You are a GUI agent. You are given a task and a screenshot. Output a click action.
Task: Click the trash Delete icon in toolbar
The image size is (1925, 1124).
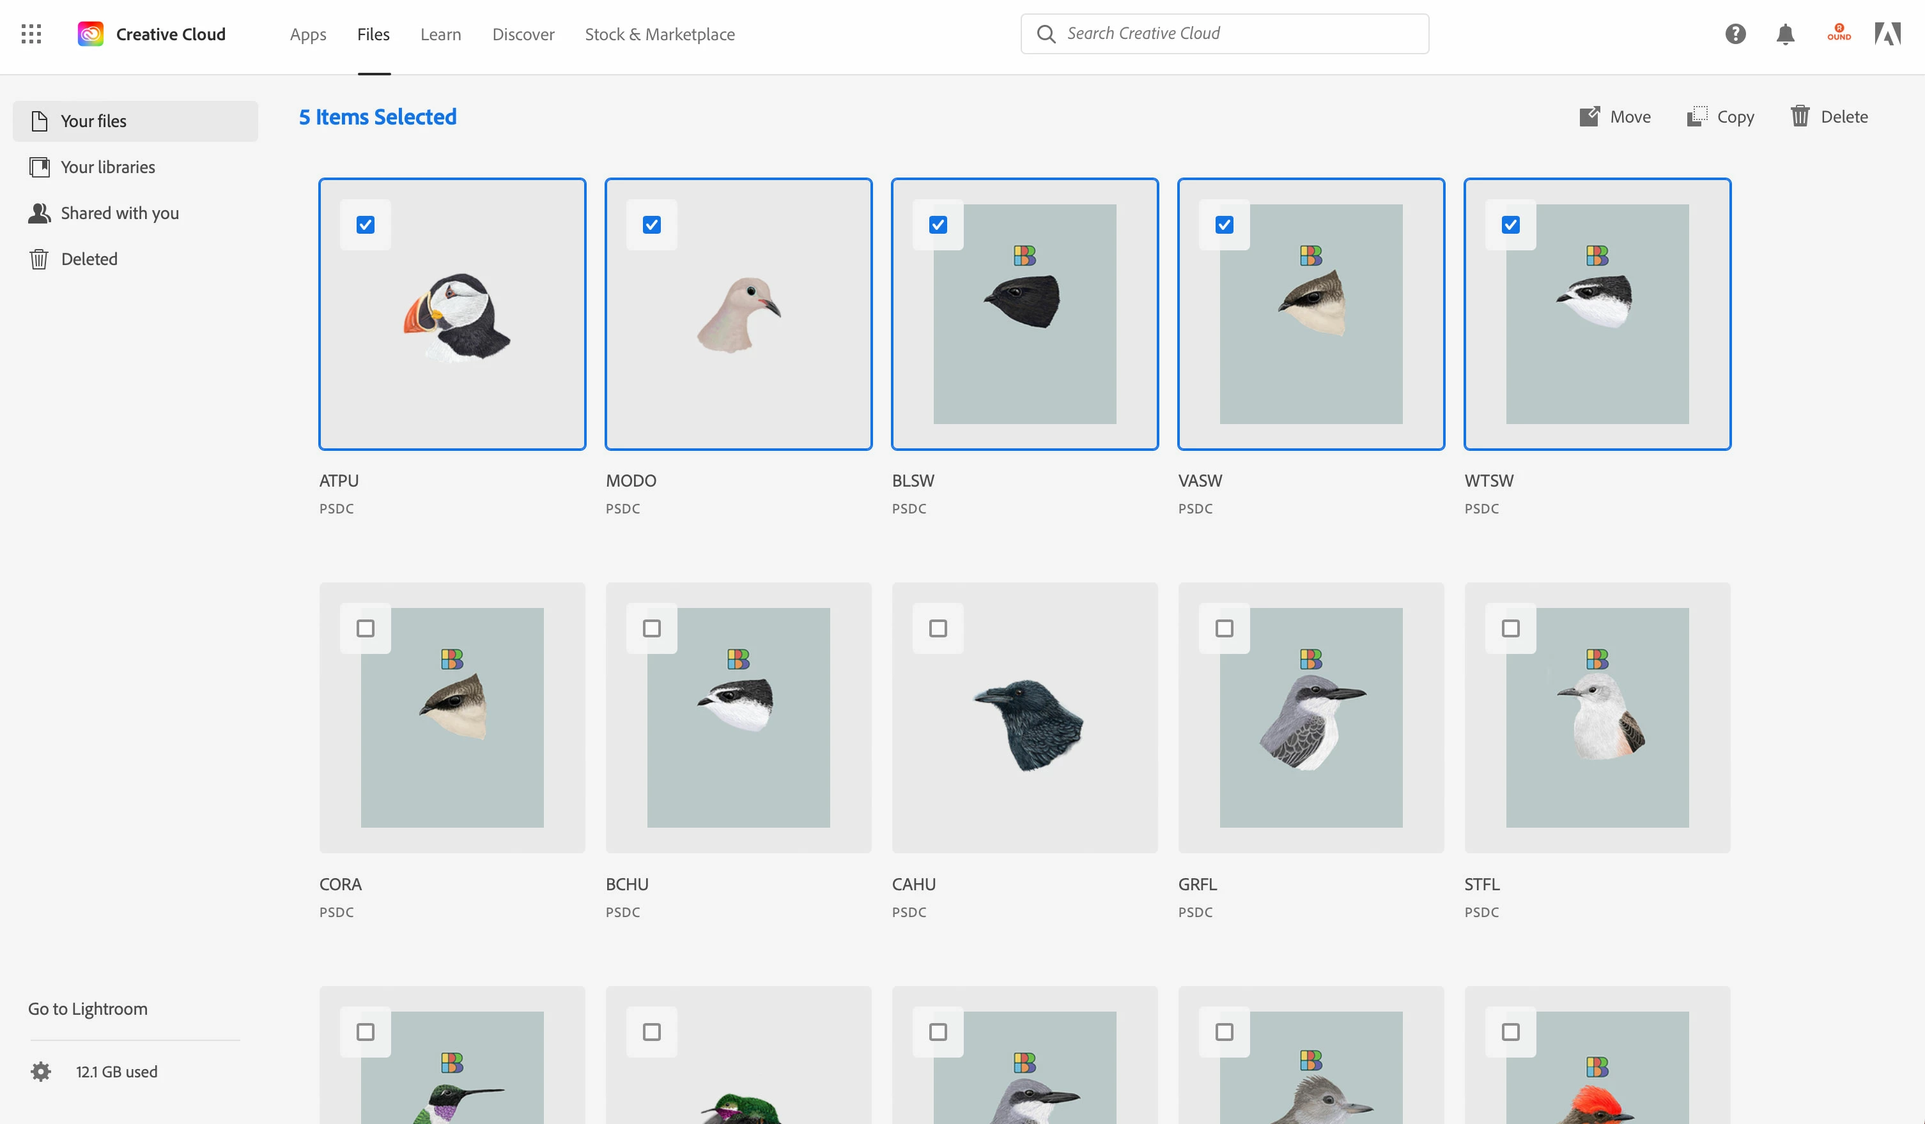[x=1800, y=116]
